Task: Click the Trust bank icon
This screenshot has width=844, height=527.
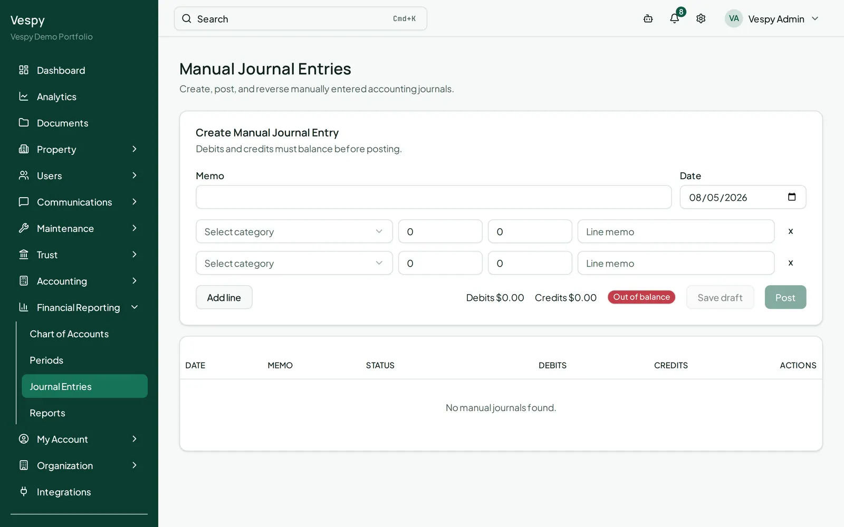Action: click(x=24, y=255)
